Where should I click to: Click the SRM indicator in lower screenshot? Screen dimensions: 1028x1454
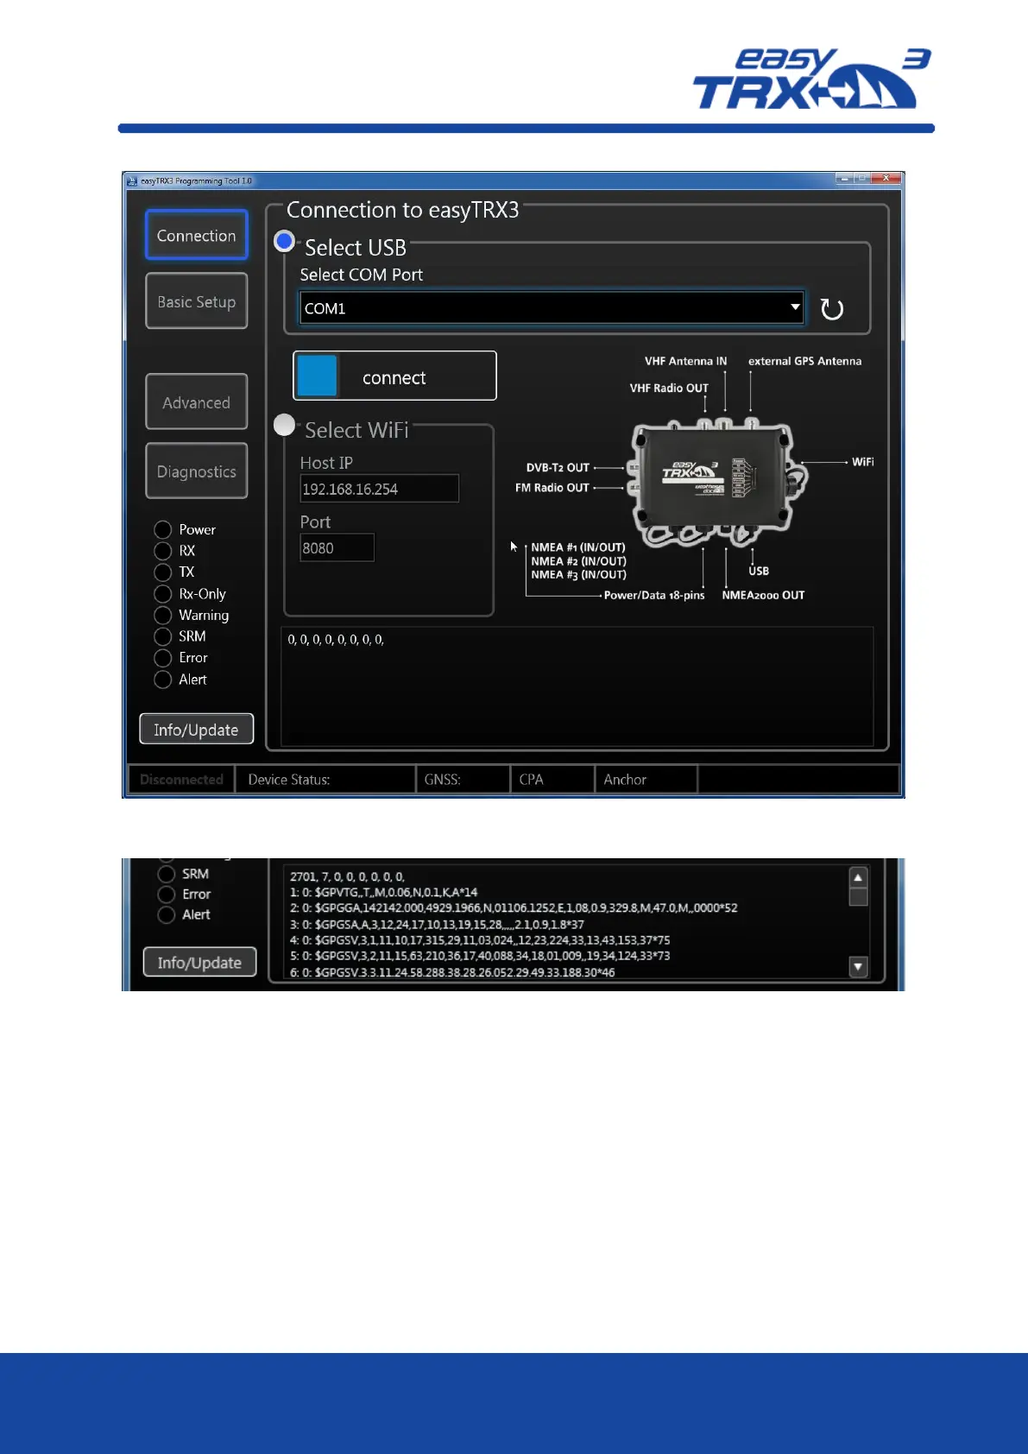coord(167,874)
